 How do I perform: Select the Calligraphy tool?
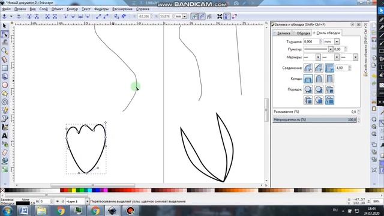pyautogui.click(x=4, y=127)
